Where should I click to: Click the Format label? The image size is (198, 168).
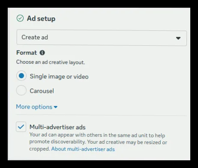(27, 53)
